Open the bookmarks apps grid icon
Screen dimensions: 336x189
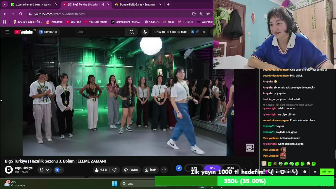pyautogui.click(x=4, y=22)
